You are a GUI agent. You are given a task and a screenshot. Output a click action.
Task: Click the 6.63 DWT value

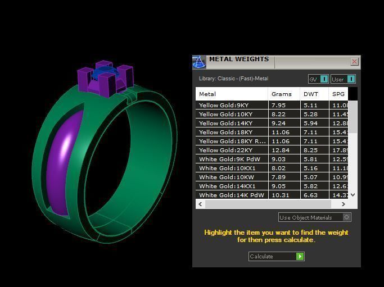point(310,195)
